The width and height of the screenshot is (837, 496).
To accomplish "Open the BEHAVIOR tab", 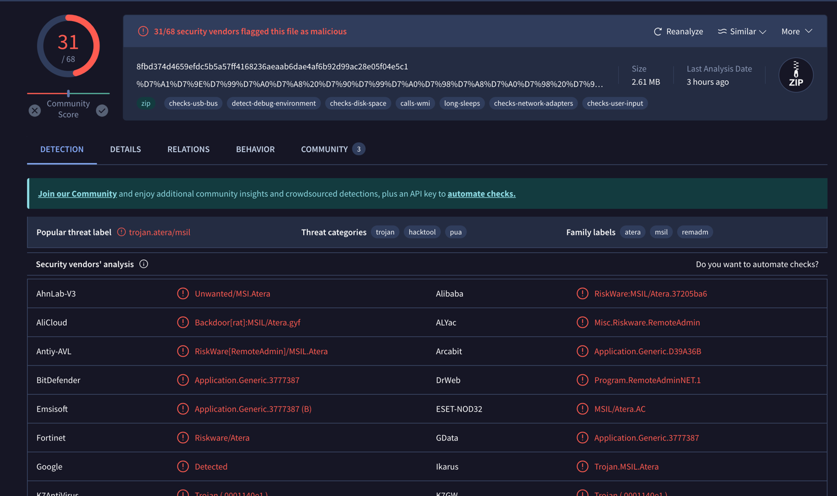I will coord(255,149).
